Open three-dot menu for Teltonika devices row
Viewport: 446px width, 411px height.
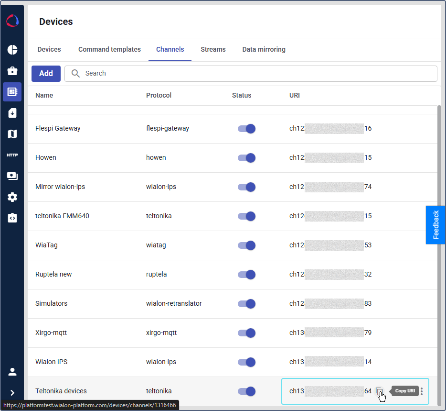(x=421, y=391)
